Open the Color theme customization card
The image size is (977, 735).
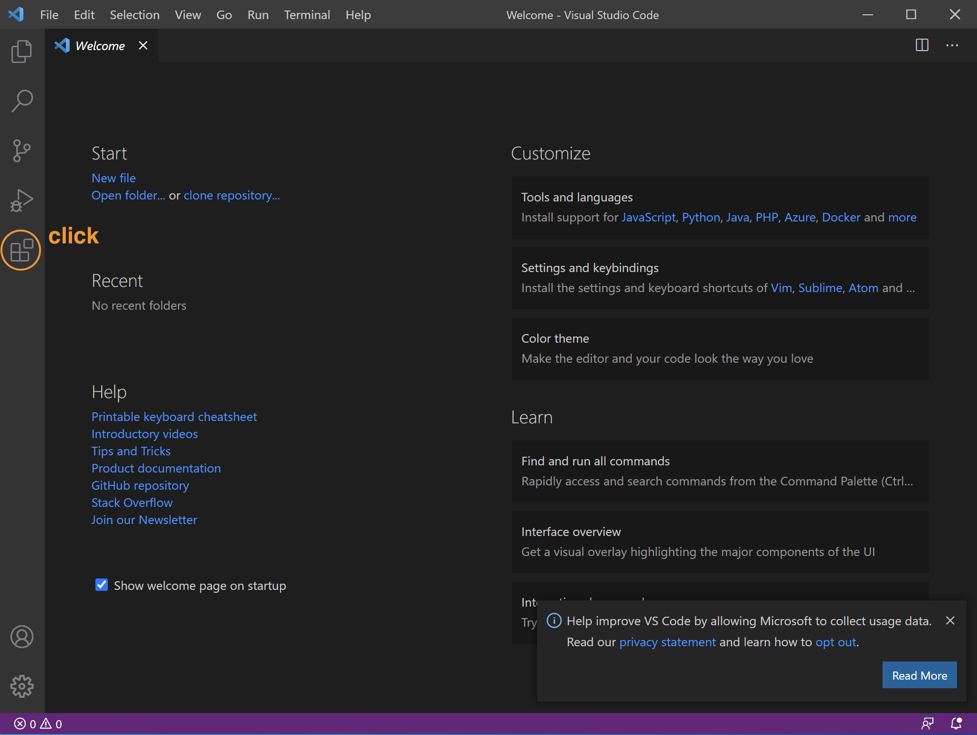(720, 348)
